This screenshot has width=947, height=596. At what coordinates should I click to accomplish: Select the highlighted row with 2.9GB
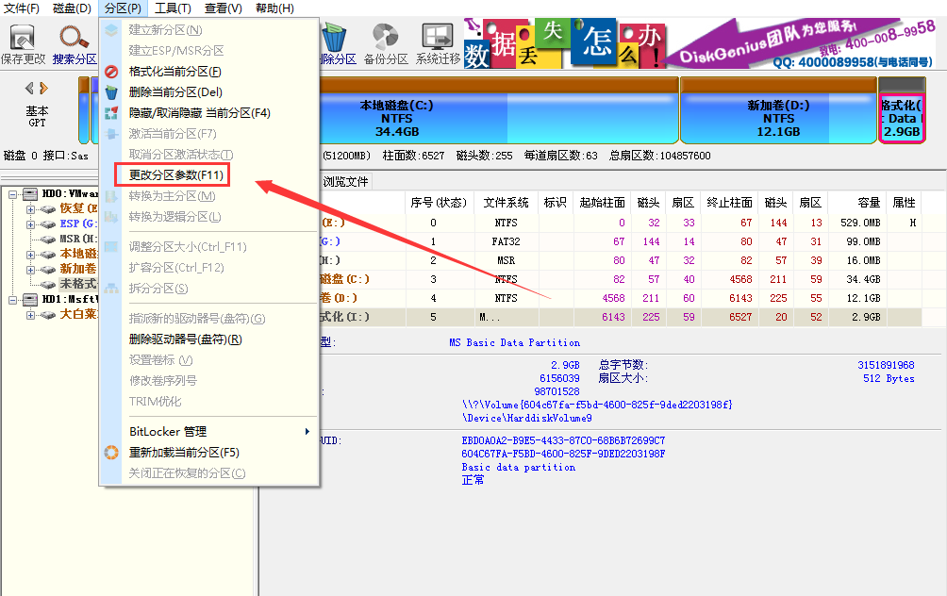621,317
